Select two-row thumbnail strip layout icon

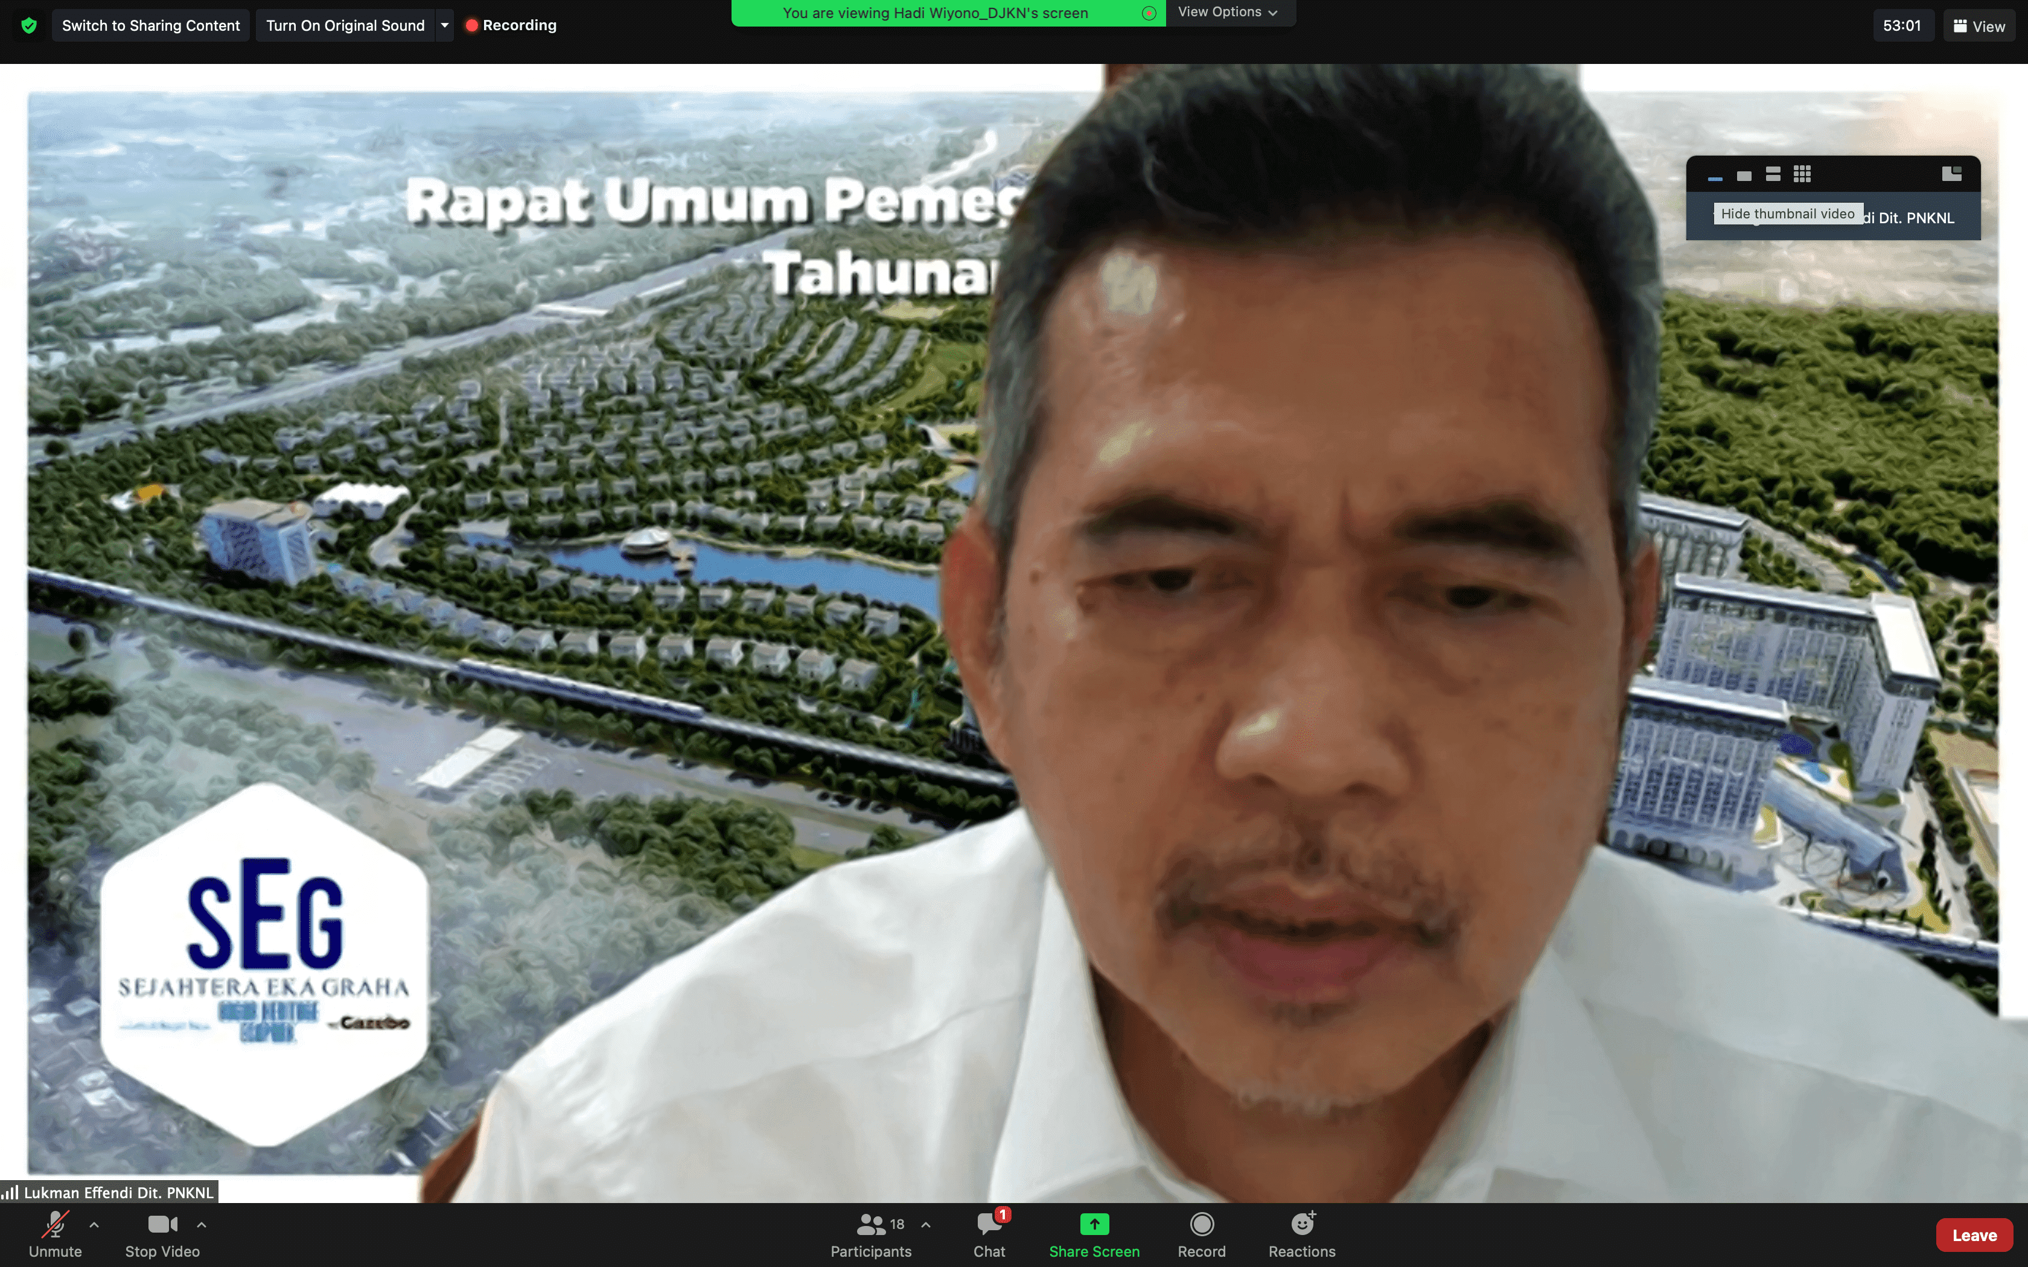click(1773, 174)
